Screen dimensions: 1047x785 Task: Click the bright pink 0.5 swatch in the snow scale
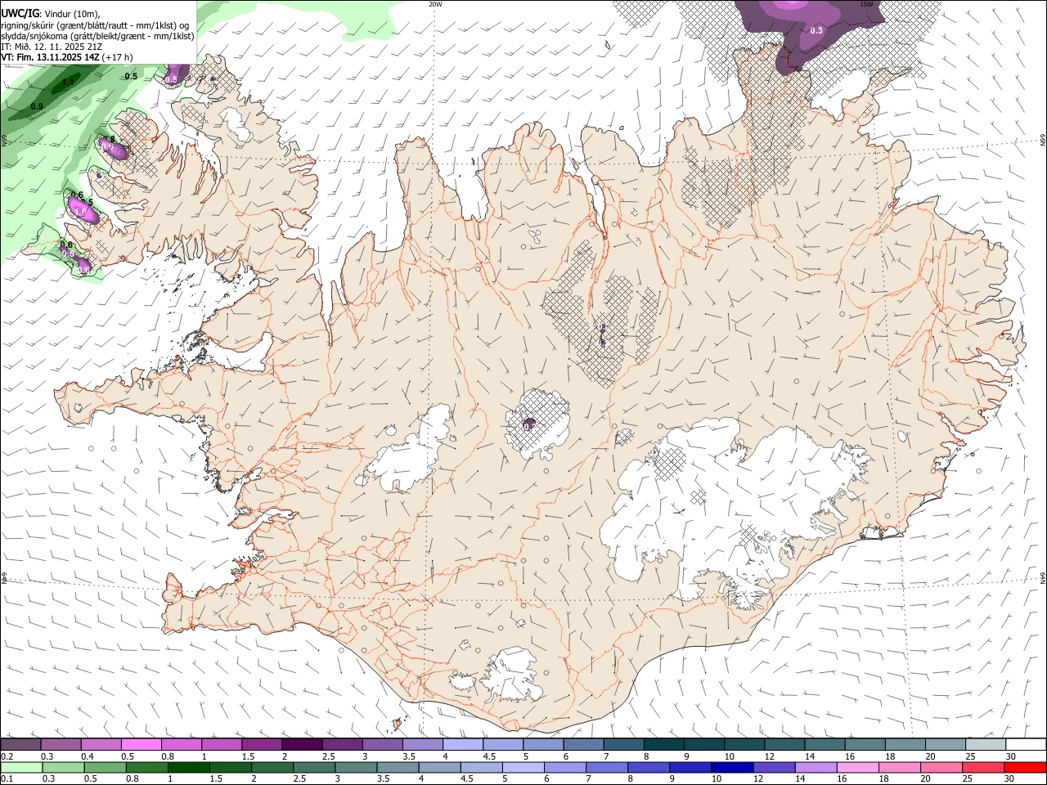(x=141, y=745)
